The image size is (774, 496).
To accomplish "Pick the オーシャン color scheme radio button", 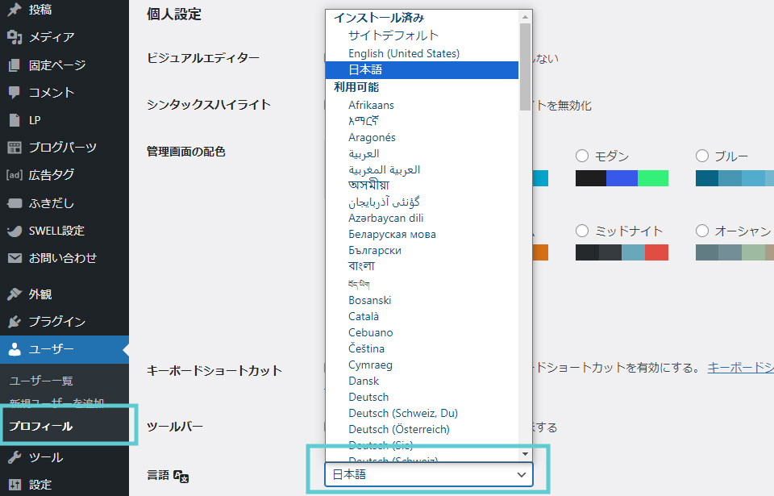I will [701, 231].
